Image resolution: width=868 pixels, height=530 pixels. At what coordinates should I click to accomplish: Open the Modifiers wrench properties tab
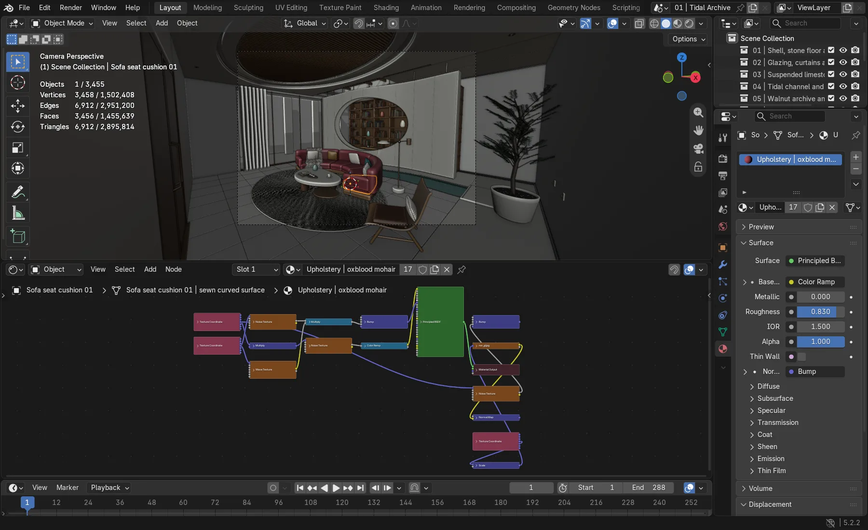722,265
